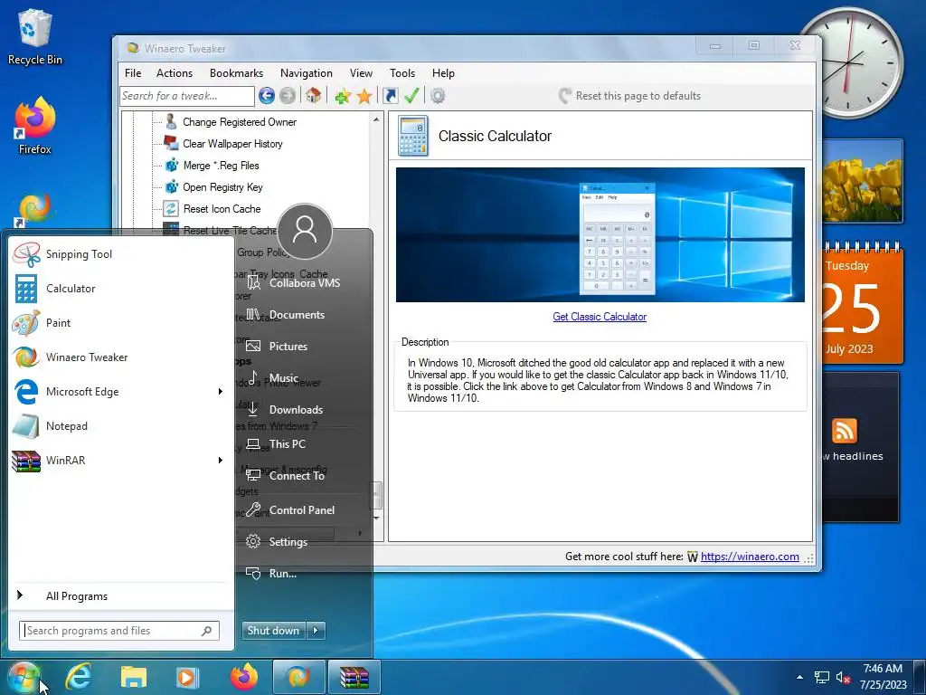Click the Classic Calculator preview image
This screenshot has width=926, height=695.
coord(600,234)
